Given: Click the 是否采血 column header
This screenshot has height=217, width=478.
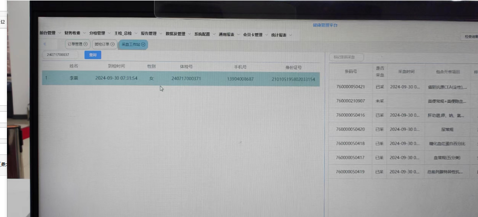Looking at the screenshot, I should (x=379, y=72).
